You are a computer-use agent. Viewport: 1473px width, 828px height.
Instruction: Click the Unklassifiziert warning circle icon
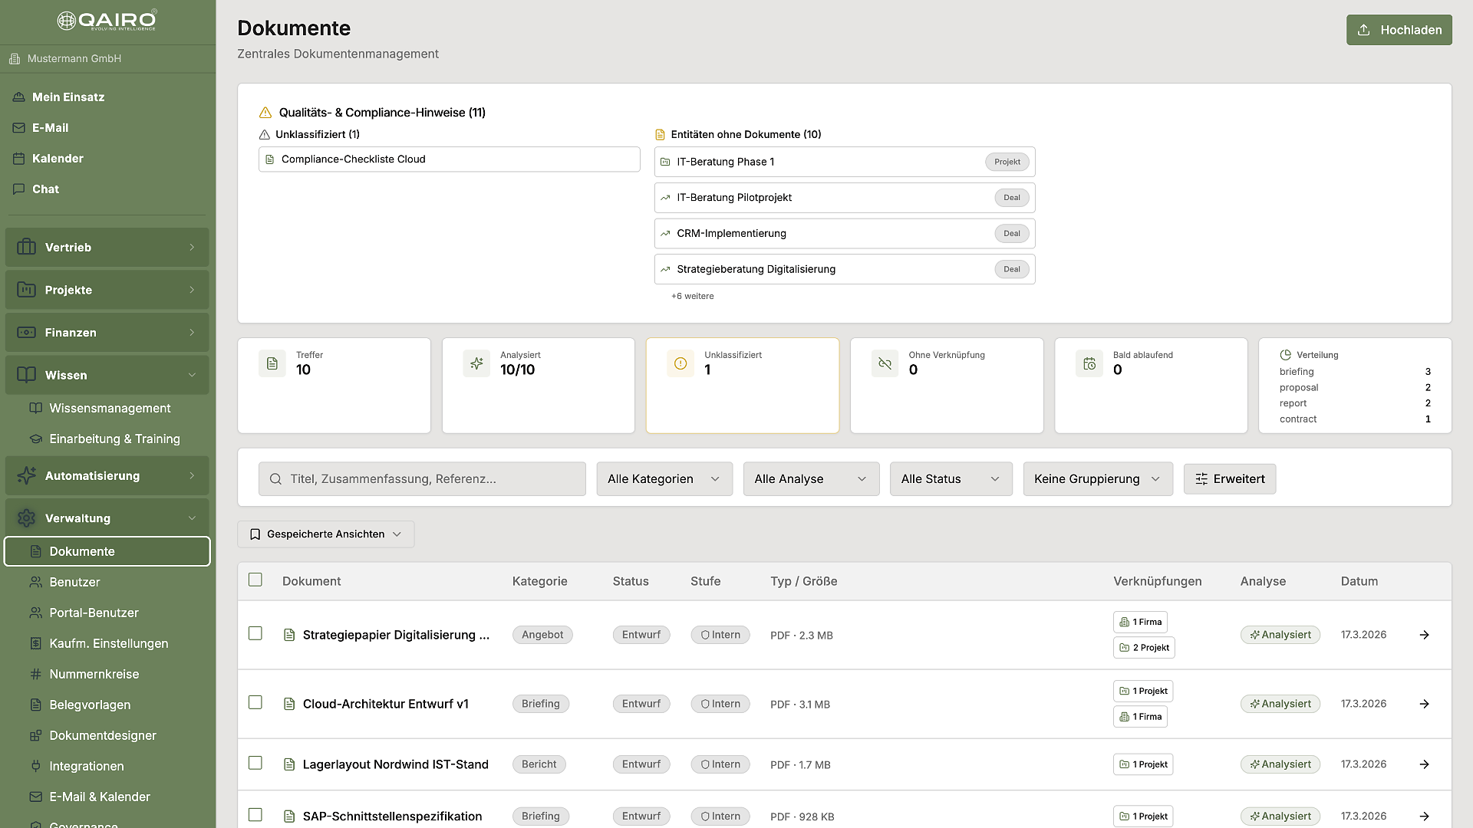click(680, 363)
